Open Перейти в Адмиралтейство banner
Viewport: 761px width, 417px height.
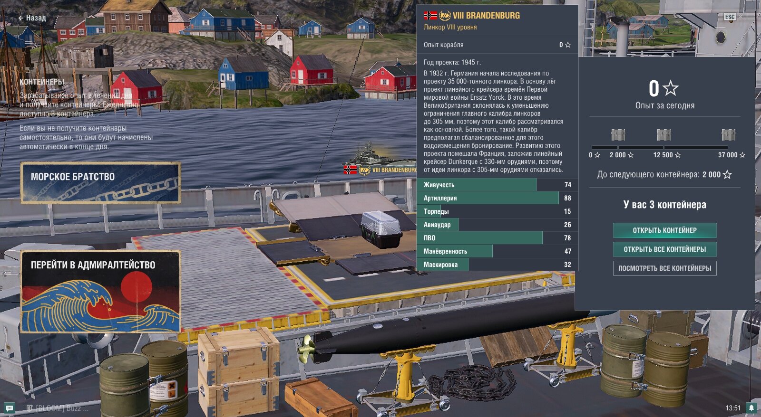tap(100, 292)
